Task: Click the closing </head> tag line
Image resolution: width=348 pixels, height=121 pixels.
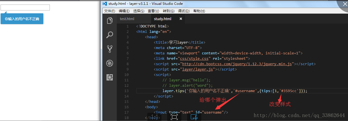Action: (x=153, y=101)
